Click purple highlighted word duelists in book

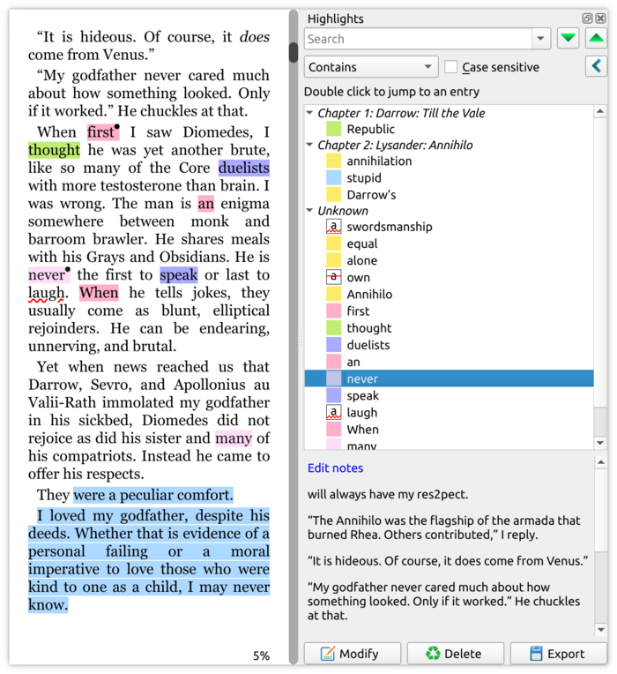(x=244, y=168)
